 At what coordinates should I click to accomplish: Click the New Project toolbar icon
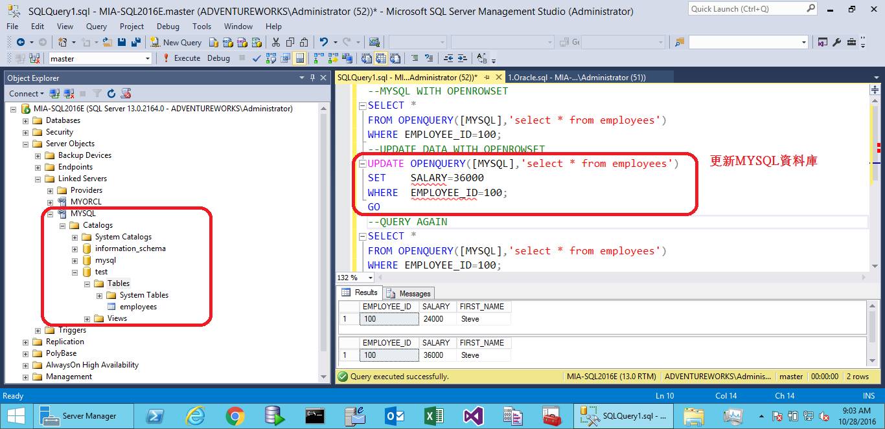[x=62, y=42]
